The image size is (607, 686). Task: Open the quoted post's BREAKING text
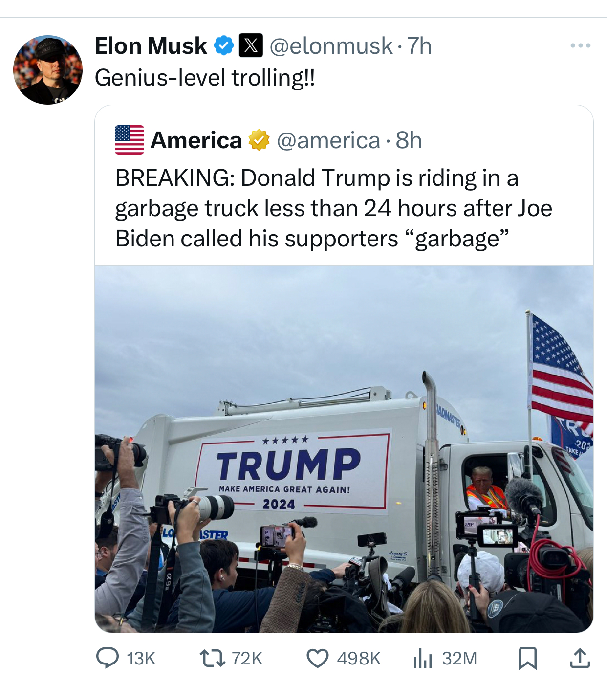click(333, 208)
